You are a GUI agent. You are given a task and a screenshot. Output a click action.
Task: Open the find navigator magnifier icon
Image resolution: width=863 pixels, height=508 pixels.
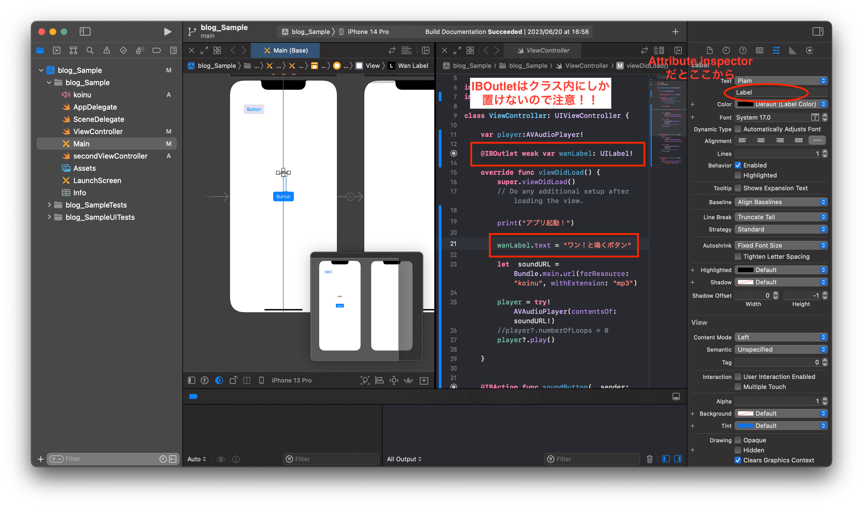point(90,50)
